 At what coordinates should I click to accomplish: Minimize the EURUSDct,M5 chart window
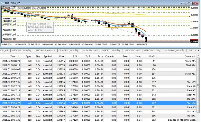[183, 3]
